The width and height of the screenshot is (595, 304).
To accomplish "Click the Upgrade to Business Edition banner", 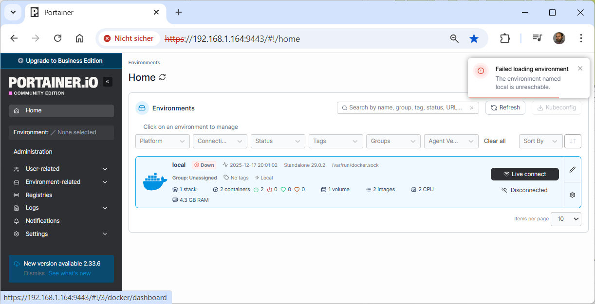I will 61,61.
